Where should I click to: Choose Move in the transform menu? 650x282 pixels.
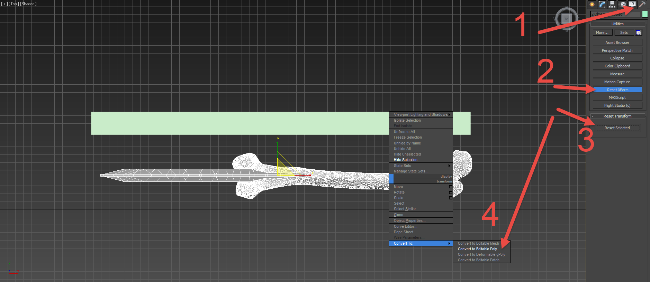coord(419,187)
